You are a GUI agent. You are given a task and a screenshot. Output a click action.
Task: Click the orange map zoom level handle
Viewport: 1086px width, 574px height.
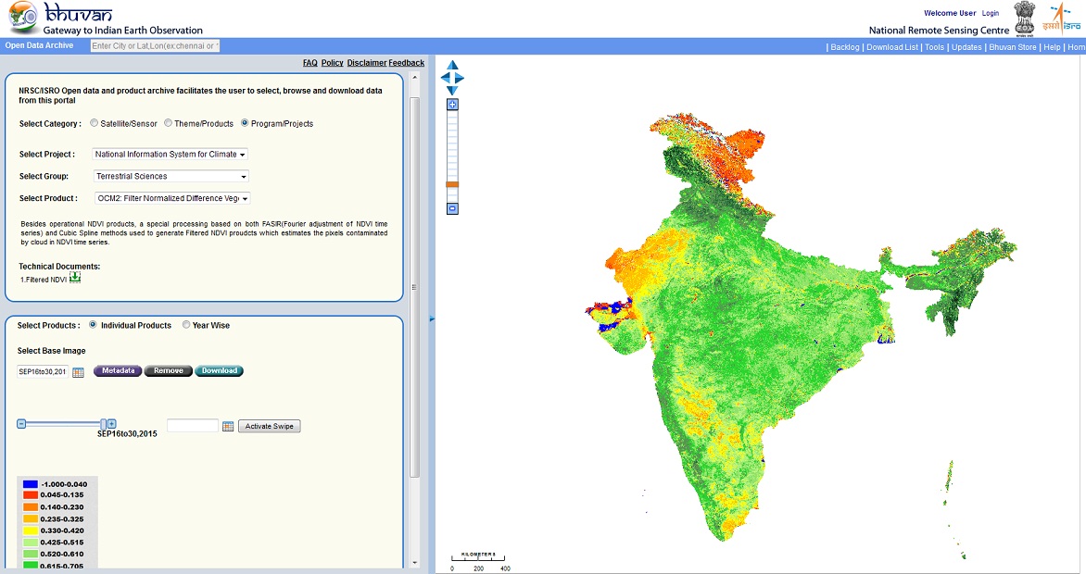coord(452,184)
